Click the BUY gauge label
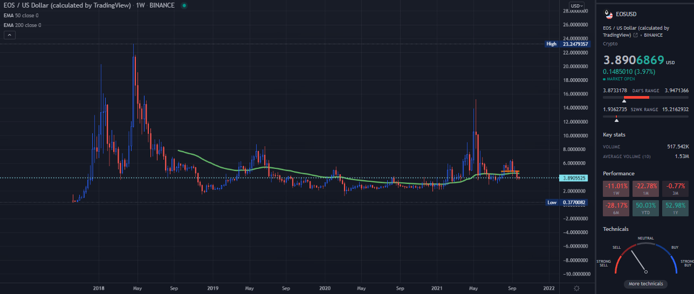 coord(675,247)
